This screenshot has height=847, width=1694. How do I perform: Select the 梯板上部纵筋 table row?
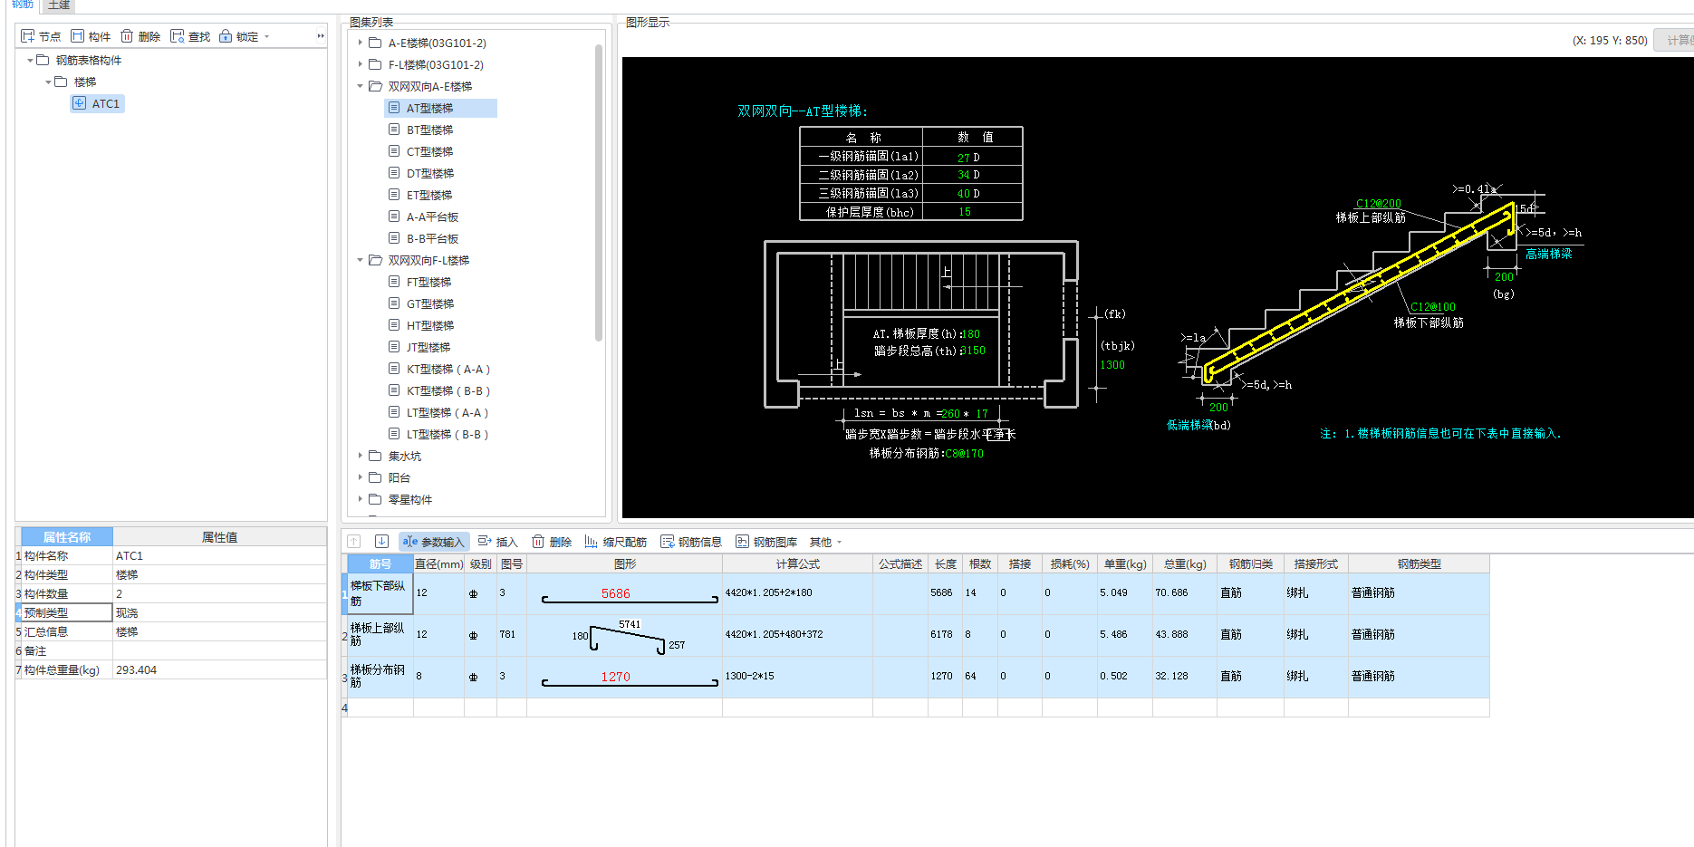coord(915,635)
